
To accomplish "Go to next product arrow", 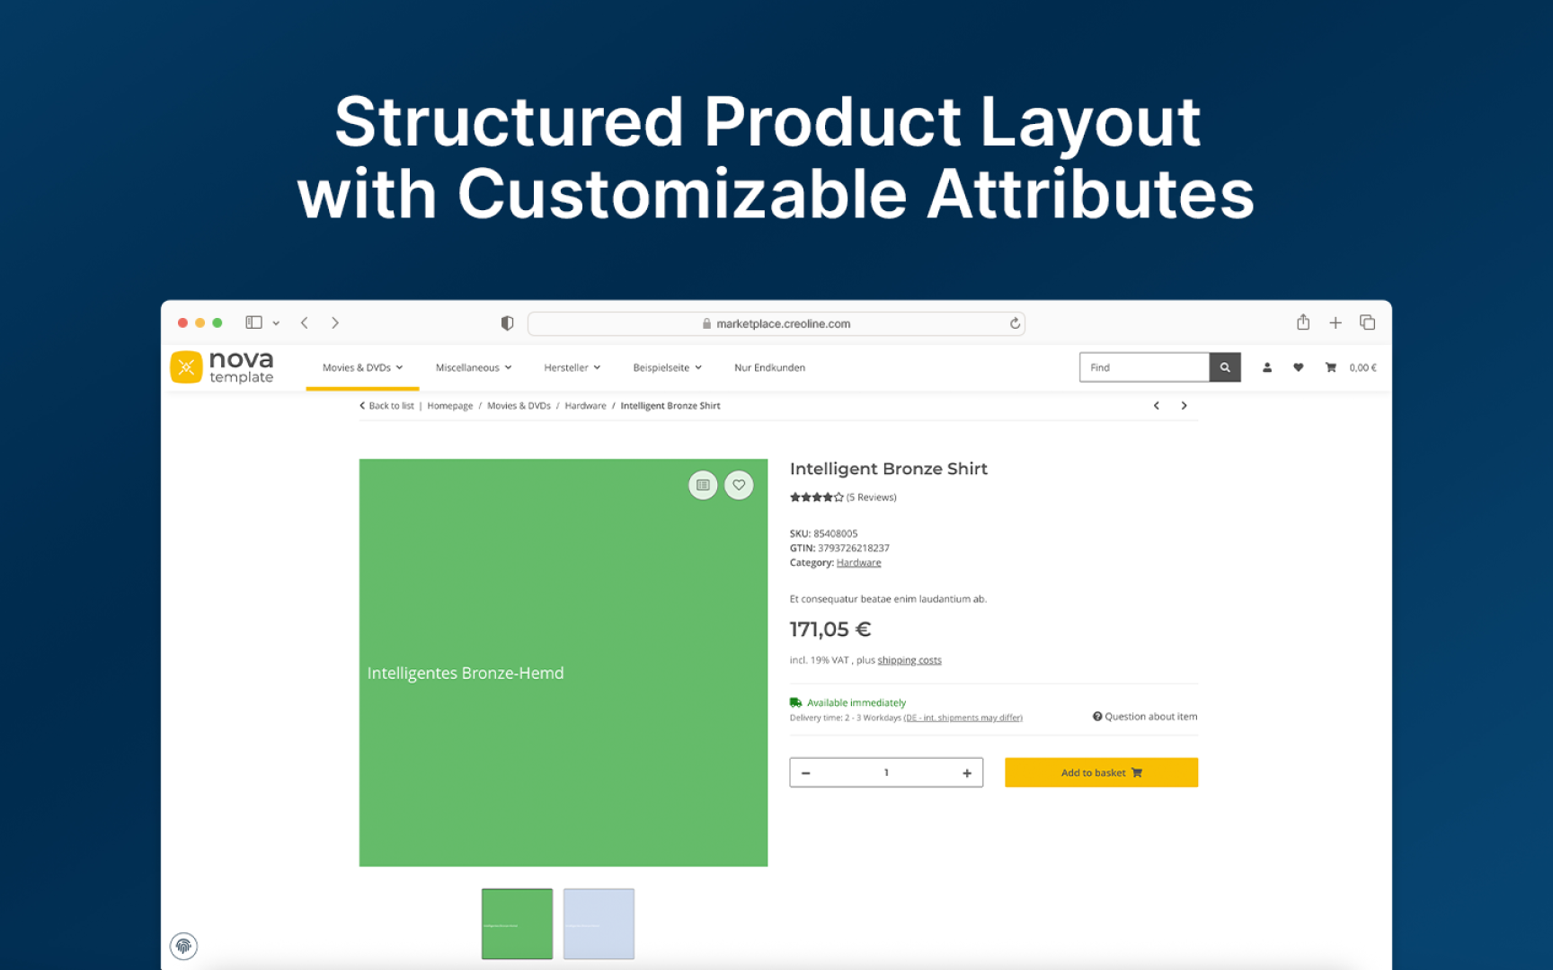I will pyautogui.click(x=1185, y=406).
